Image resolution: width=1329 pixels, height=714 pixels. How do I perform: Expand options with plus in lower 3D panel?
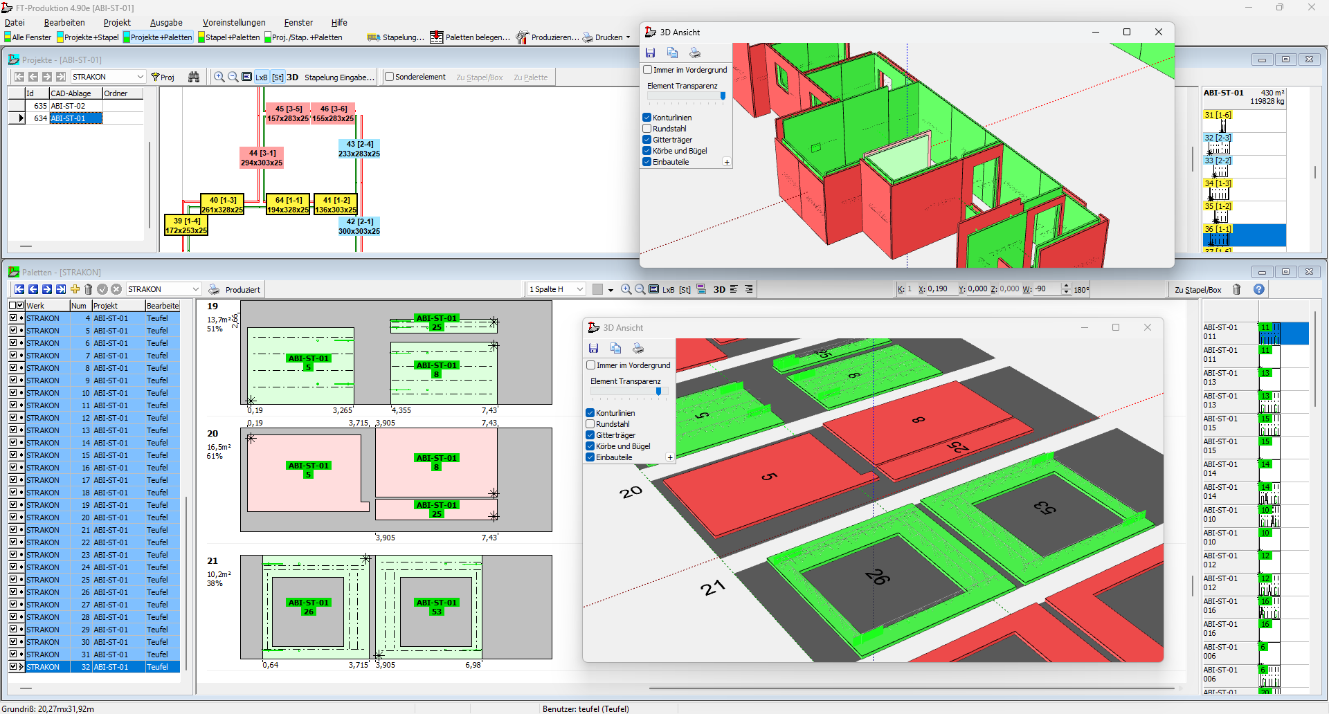(670, 457)
